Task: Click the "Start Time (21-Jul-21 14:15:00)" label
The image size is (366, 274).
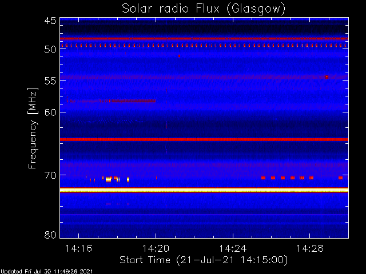Action: pyautogui.click(x=204, y=260)
